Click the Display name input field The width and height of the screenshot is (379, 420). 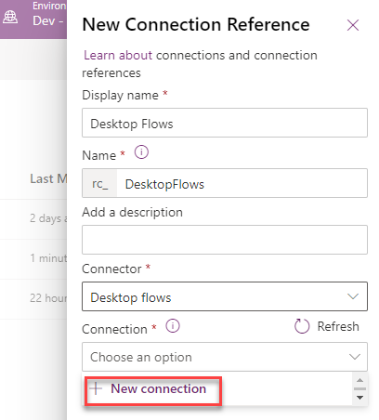225,123
